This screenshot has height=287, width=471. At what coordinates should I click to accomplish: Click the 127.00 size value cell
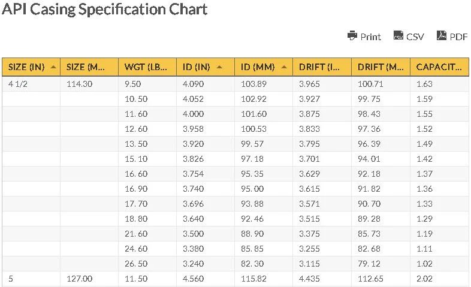pyautogui.click(x=79, y=279)
